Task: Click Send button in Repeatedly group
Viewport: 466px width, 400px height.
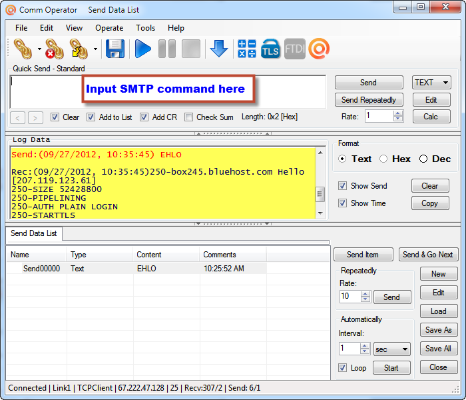Action: pos(392,297)
